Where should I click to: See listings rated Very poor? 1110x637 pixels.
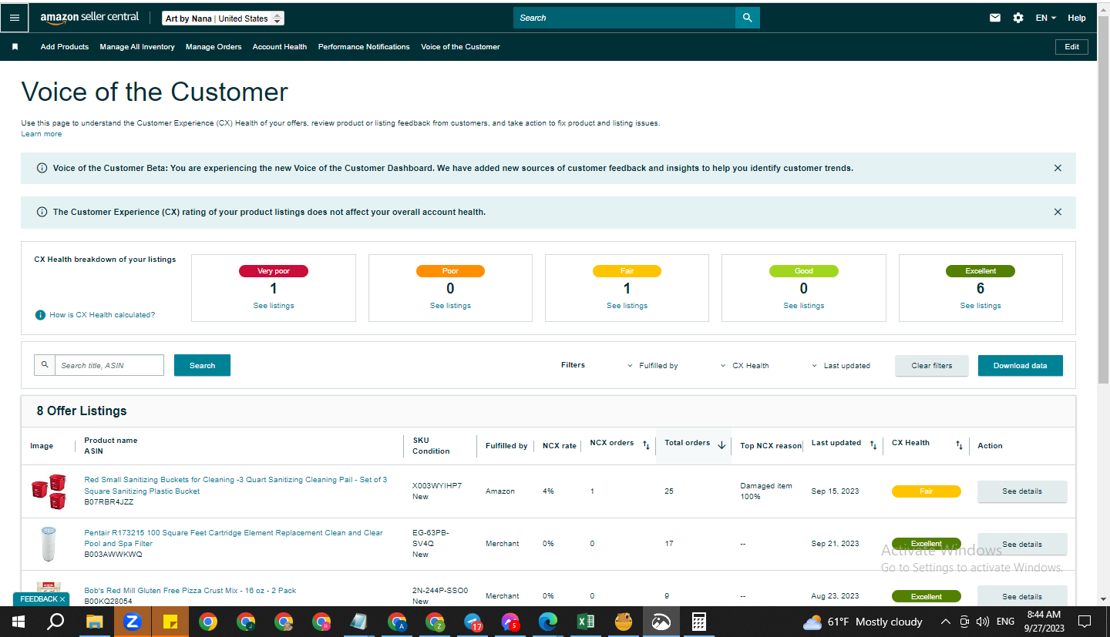[x=274, y=306]
